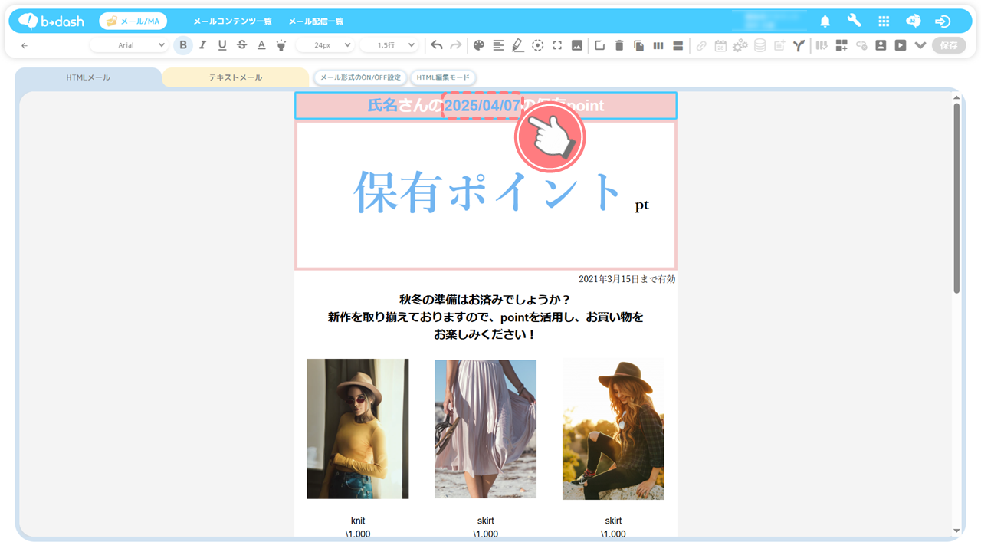Open the color palette tool
The height and width of the screenshot is (552, 981).
pyautogui.click(x=479, y=45)
